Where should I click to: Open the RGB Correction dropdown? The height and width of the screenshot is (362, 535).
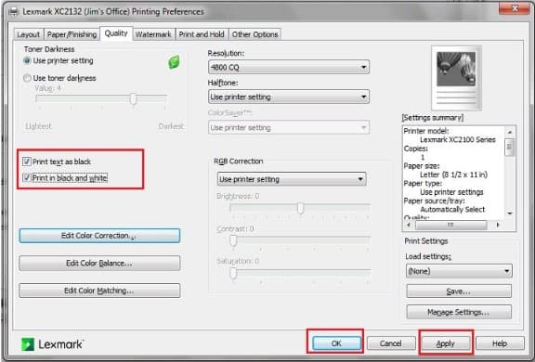click(292, 179)
